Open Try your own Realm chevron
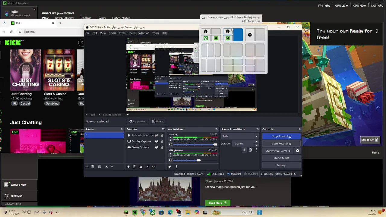The height and width of the screenshot is (217, 386). (x=377, y=31)
